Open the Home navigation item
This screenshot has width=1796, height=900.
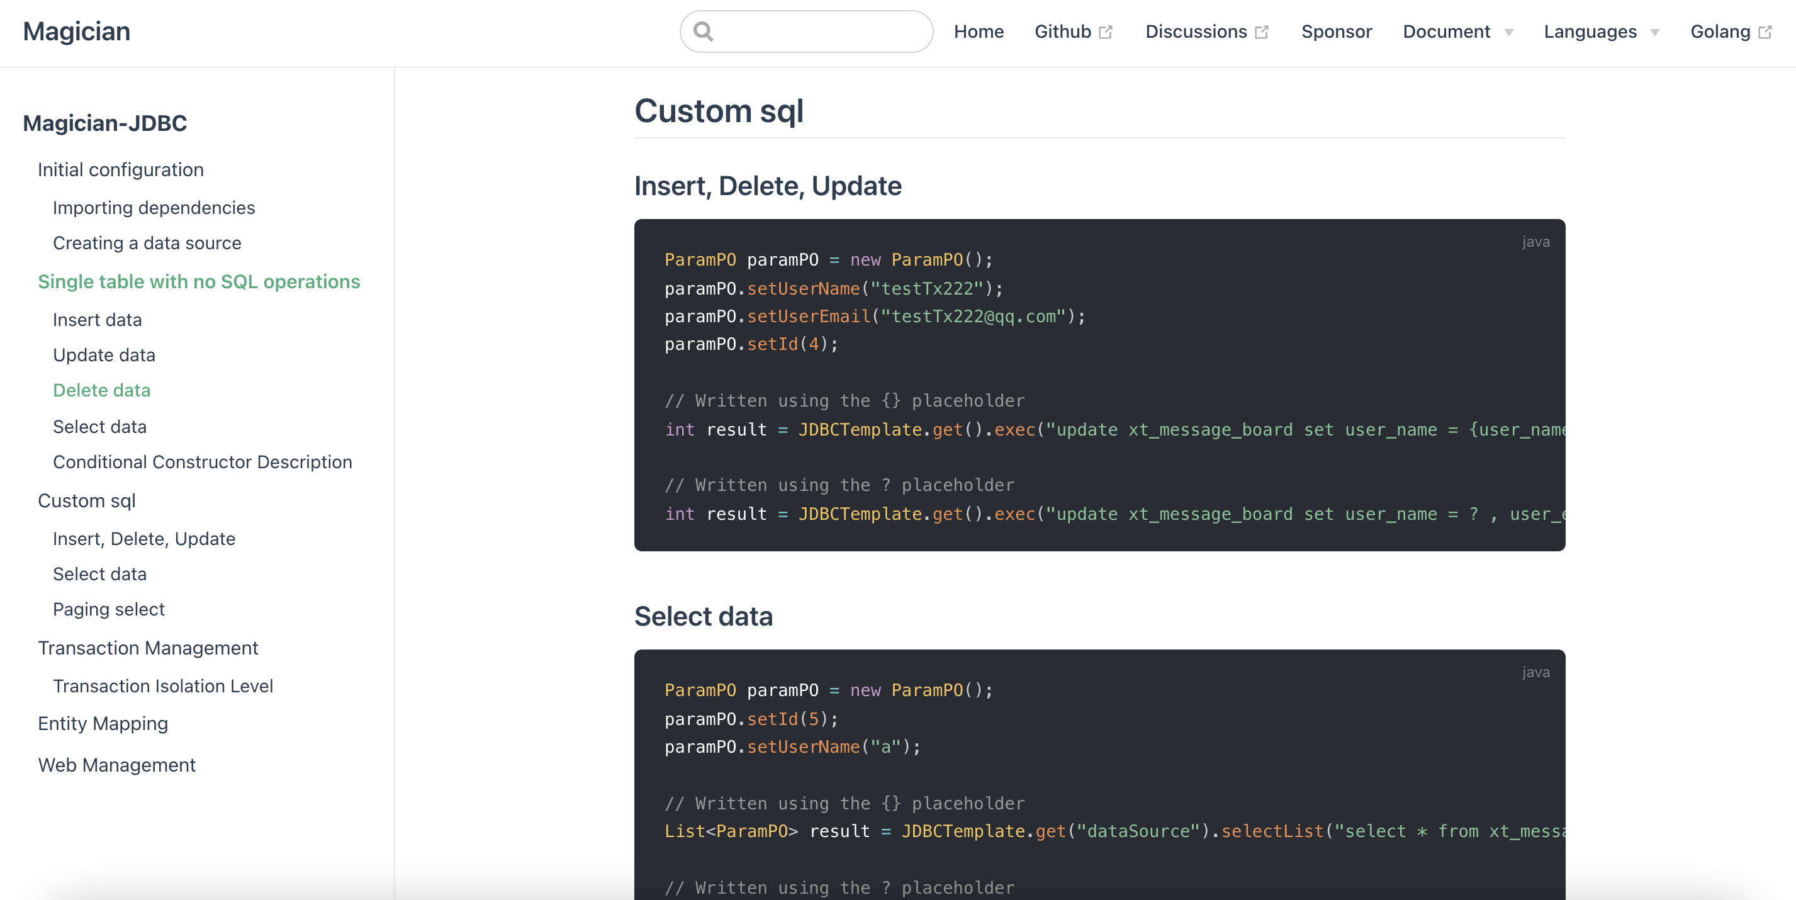pyautogui.click(x=978, y=32)
